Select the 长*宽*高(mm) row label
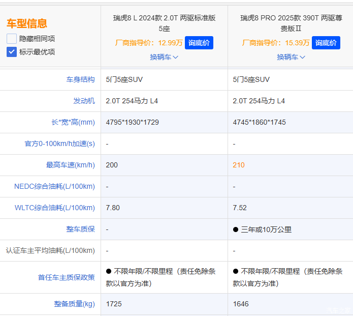353x316 pixels. [70, 122]
